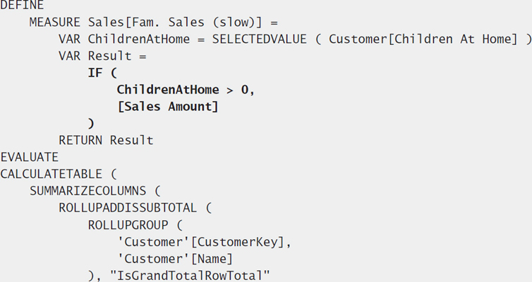Click the bold [Sales Amount] measure reference
Screen dimensions: 532x282
(168, 107)
